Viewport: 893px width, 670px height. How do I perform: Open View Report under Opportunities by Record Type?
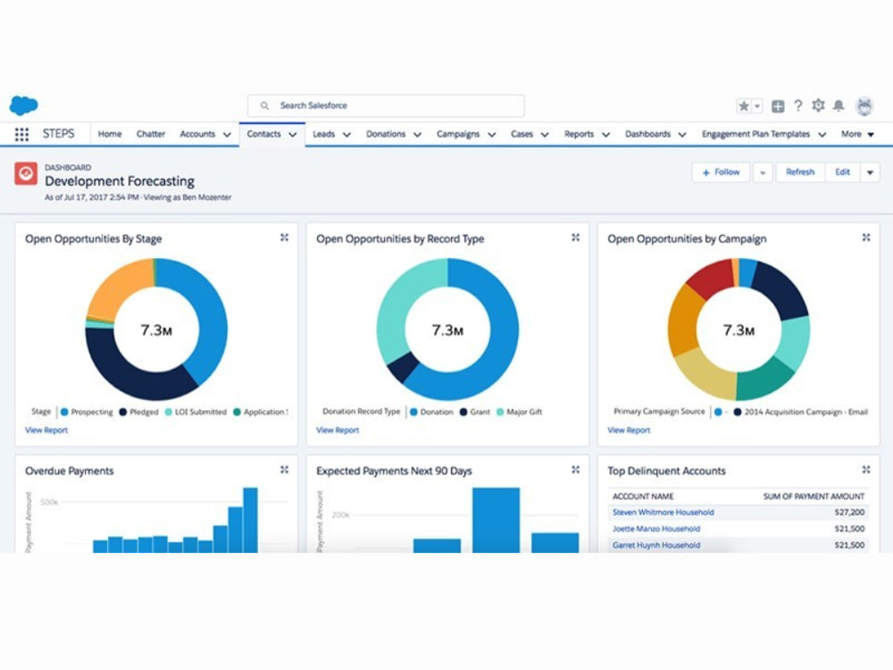(x=338, y=431)
